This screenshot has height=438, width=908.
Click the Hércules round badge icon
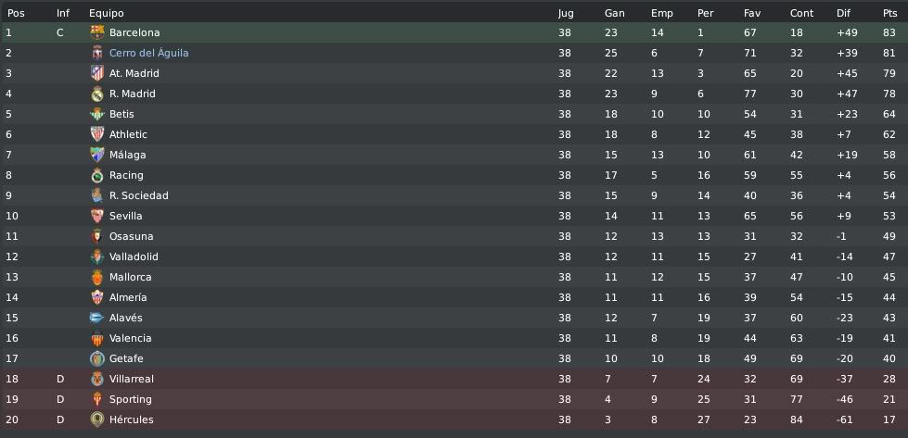97,419
